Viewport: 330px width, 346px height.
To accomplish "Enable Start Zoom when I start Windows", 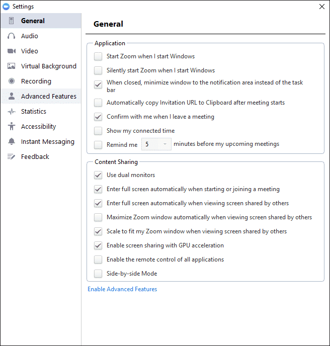I will [98, 56].
